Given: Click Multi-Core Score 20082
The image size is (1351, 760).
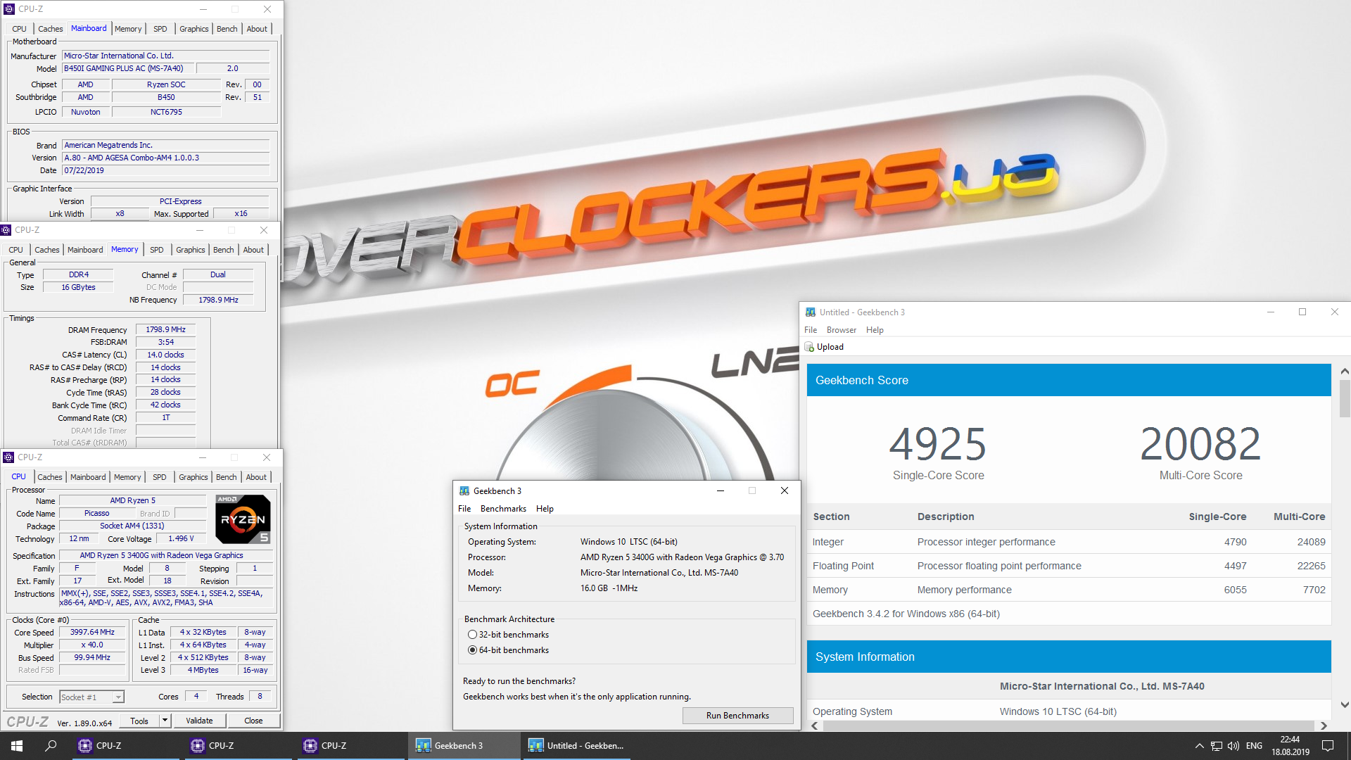Looking at the screenshot, I should (1200, 444).
